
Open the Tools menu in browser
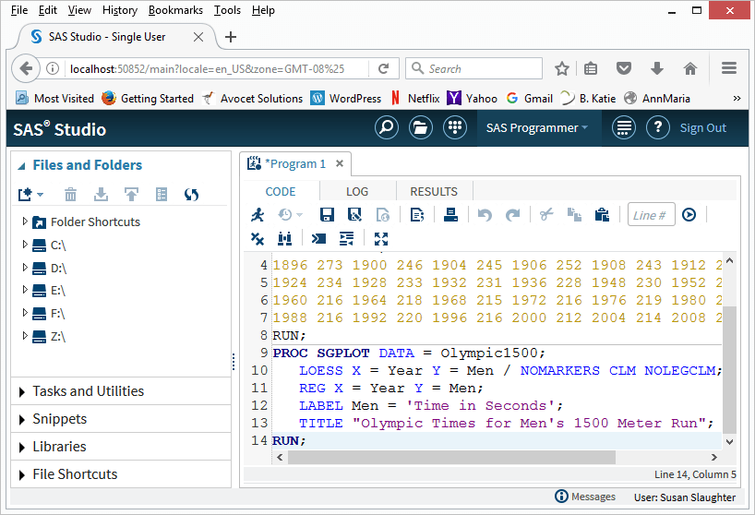pyautogui.click(x=227, y=10)
